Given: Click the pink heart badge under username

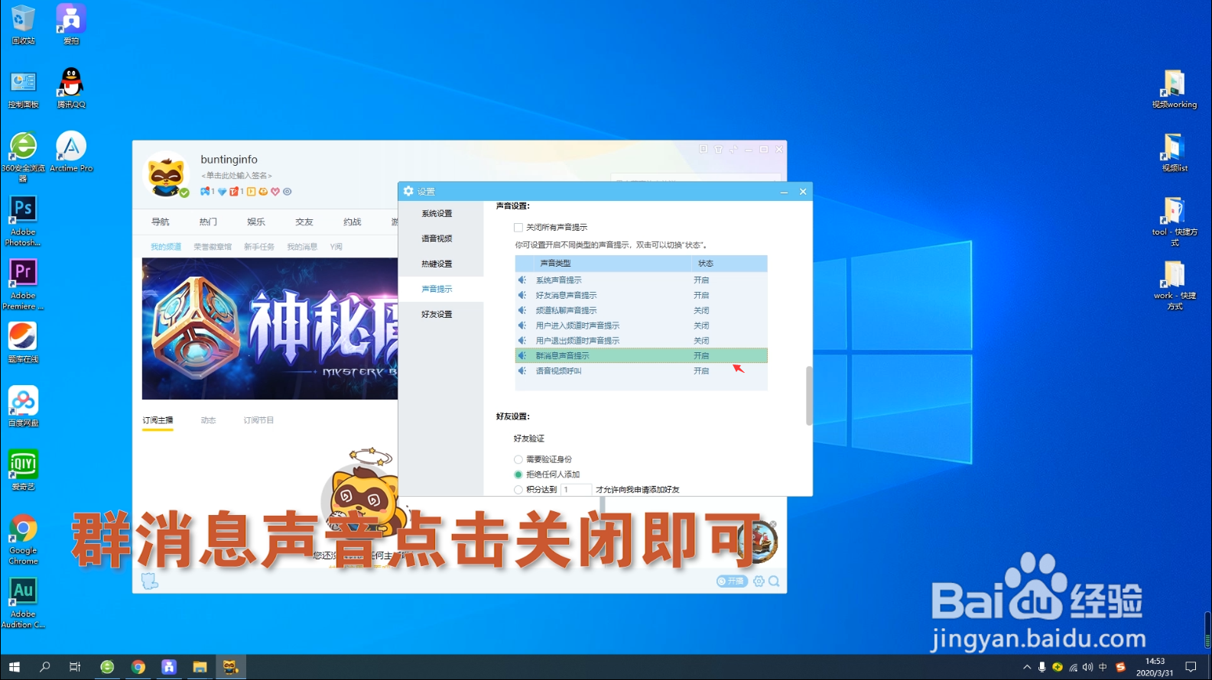Looking at the screenshot, I should (275, 192).
